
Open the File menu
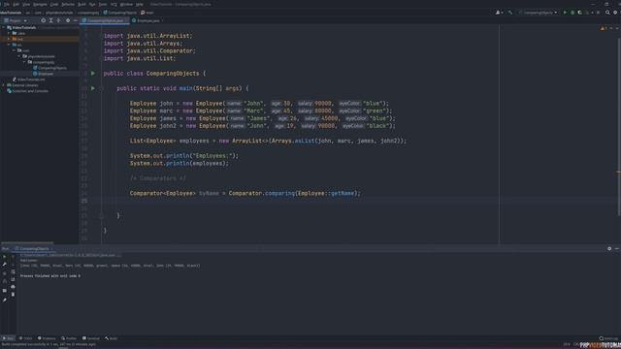[x=7, y=4]
